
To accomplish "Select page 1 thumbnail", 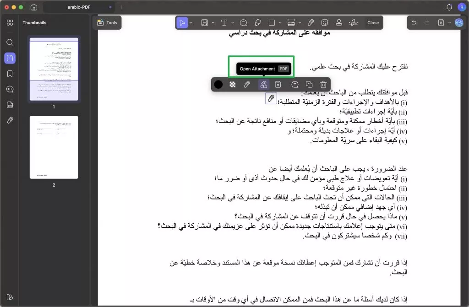I will (54, 69).
